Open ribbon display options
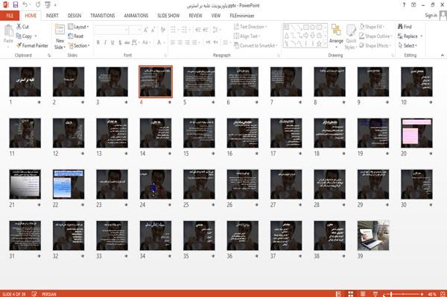 point(413,5)
